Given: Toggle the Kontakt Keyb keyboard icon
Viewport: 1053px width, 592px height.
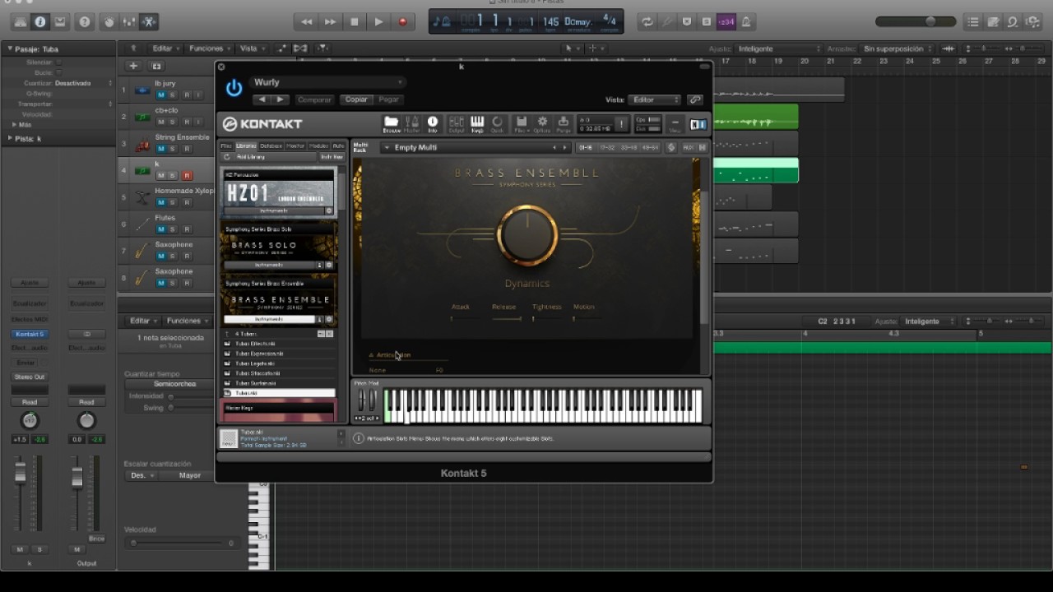Looking at the screenshot, I should tap(477, 124).
